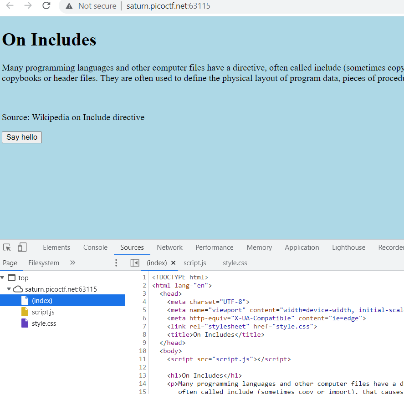View the Not secure site warning icon
Viewport: 404px width, 394px height.
69,6
